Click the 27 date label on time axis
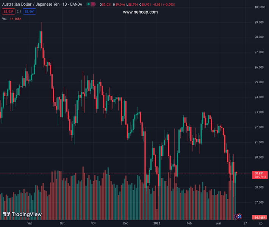This screenshot has width=269, height=227. point(246,223)
